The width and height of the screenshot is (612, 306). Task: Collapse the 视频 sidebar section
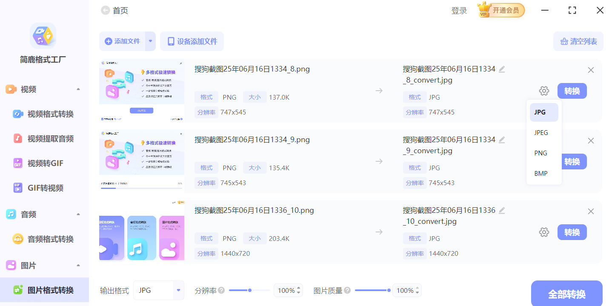pyautogui.click(x=78, y=89)
